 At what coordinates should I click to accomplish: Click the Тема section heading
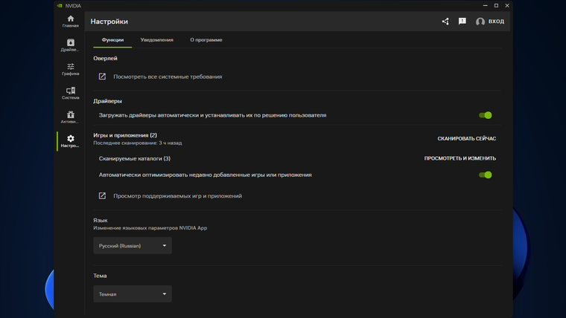point(100,276)
